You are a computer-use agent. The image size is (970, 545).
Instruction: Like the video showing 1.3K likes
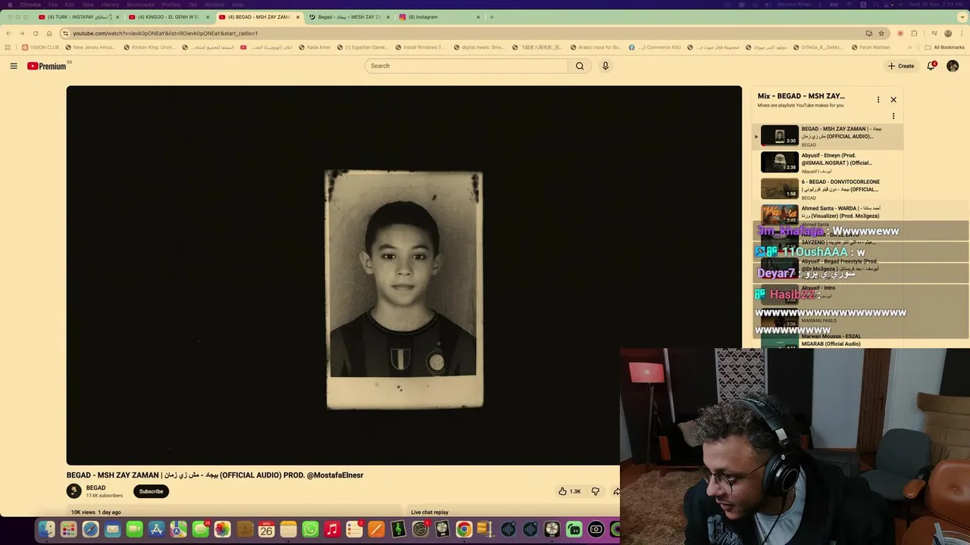tap(569, 491)
